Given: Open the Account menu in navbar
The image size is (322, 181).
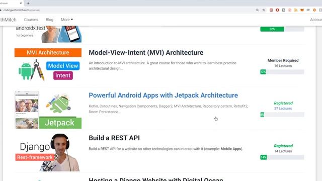Looking at the screenshot, I should tap(316, 20).
